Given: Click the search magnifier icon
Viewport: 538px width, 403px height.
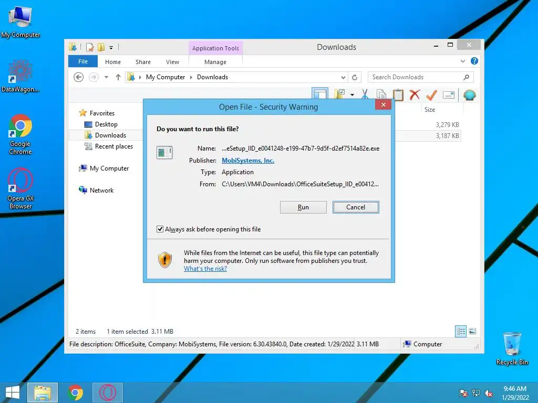Looking at the screenshot, I should [x=466, y=77].
